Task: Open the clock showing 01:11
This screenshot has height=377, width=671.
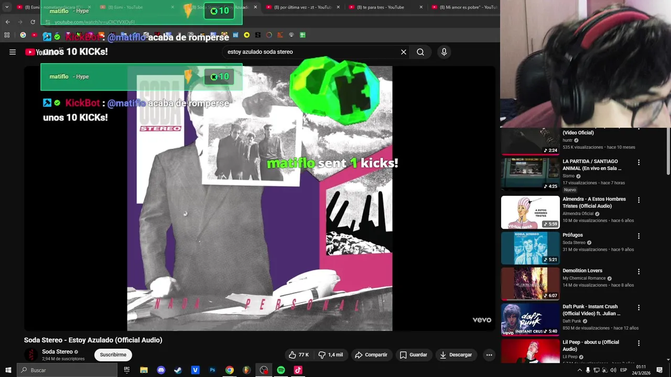Action: click(x=641, y=370)
